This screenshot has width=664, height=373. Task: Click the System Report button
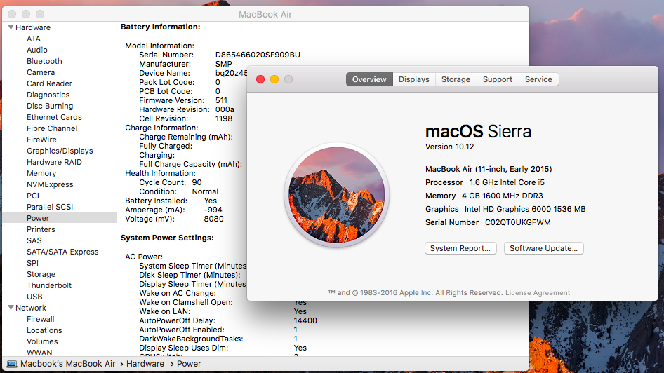click(x=461, y=248)
